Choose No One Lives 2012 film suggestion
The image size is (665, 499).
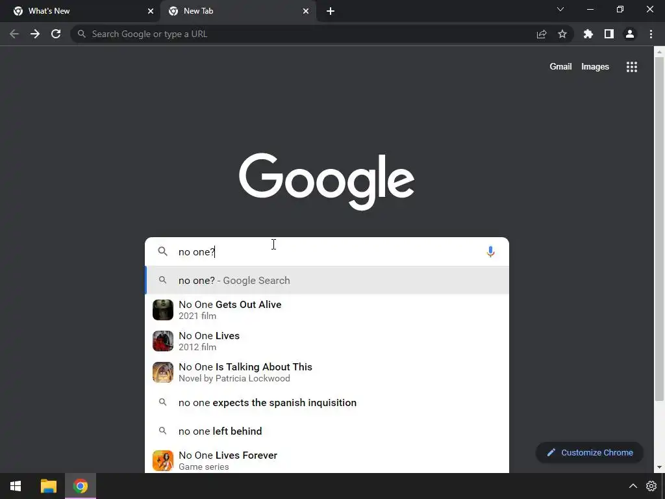(x=327, y=340)
